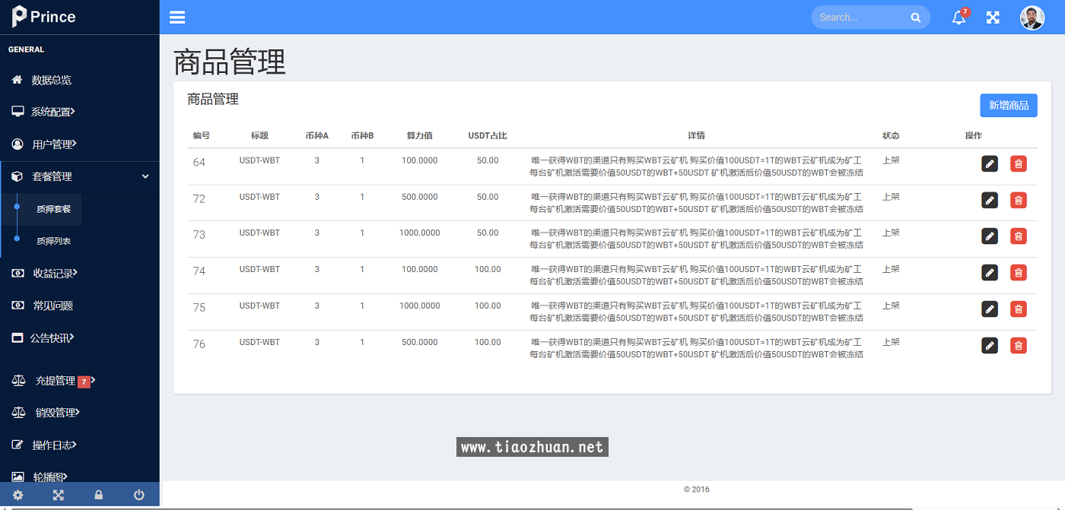Delete product row 72 with trash icon
The width and height of the screenshot is (1065, 510).
click(x=1018, y=200)
